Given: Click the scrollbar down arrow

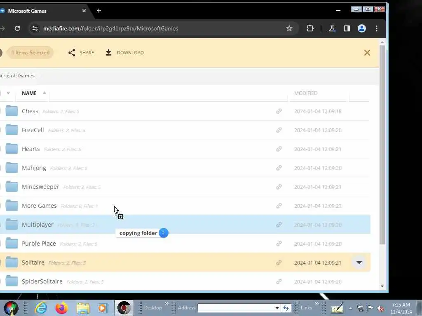Looking at the screenshot, I should click(x=382, y=286).
